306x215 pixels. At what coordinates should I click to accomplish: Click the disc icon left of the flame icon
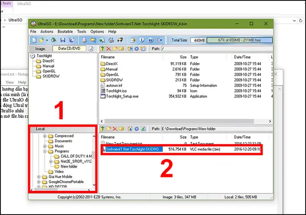(x=111, y=40)
